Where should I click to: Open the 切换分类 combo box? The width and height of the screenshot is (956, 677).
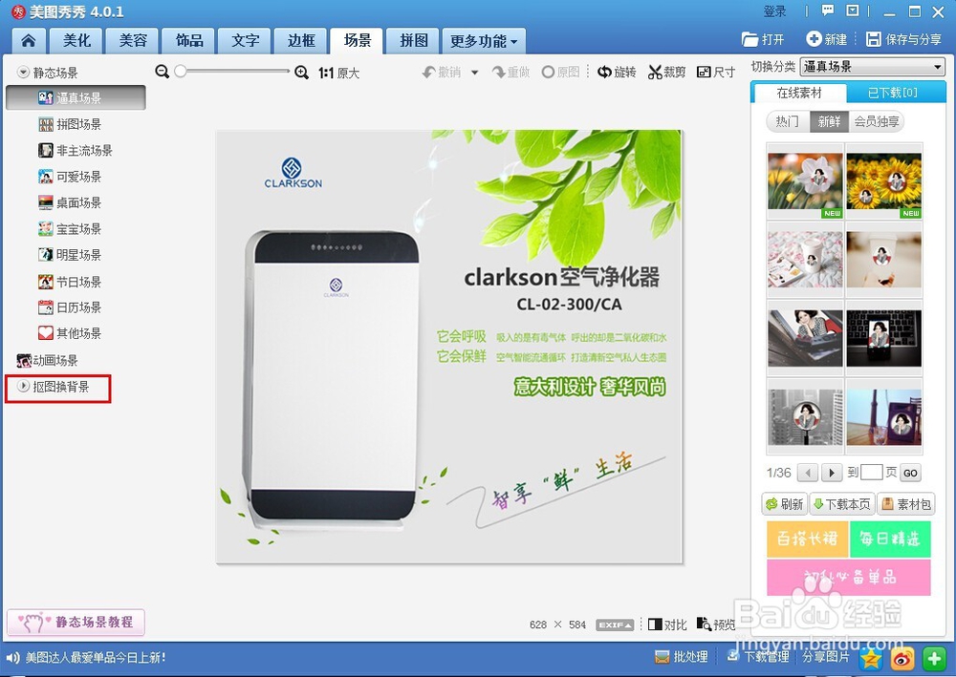point(873,67)
